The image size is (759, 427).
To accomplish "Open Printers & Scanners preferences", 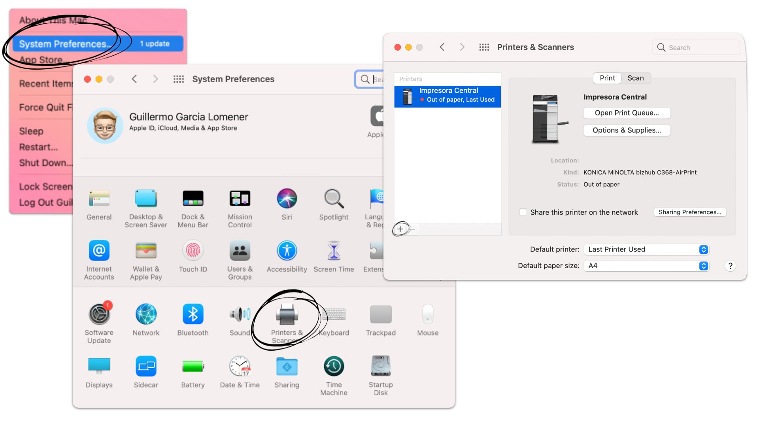I will [287, 323].
